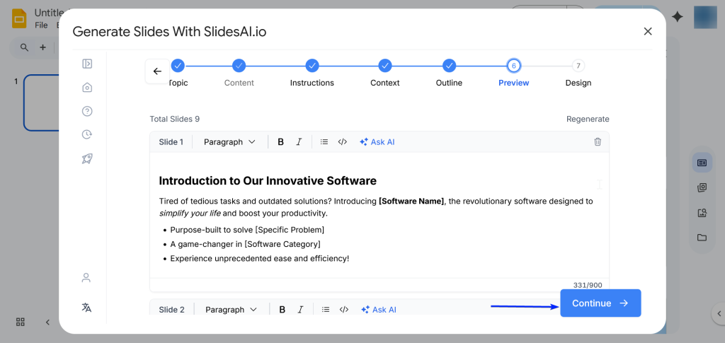Image resolution: width=725 pixels, height=343 pixels.
Task: Click Ask AI in Slide 1 toolbar
Action: [377, 142]
